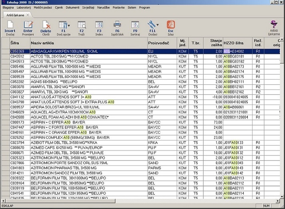
Task: Open the Sistem menu
Action: coord(132,8)
